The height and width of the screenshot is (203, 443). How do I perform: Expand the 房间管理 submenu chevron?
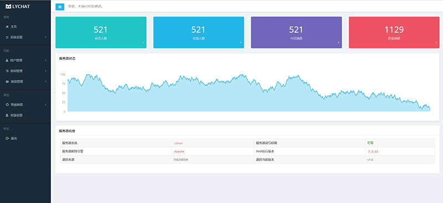pyautogui.click(x=45, y=71)
